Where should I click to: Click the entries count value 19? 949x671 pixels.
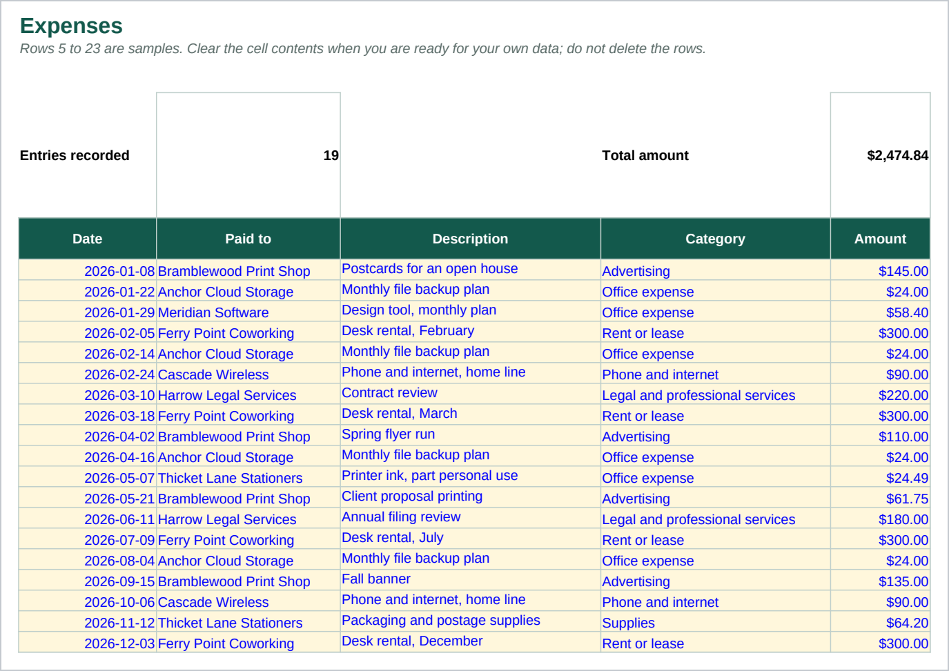click(x=248, y=155)
